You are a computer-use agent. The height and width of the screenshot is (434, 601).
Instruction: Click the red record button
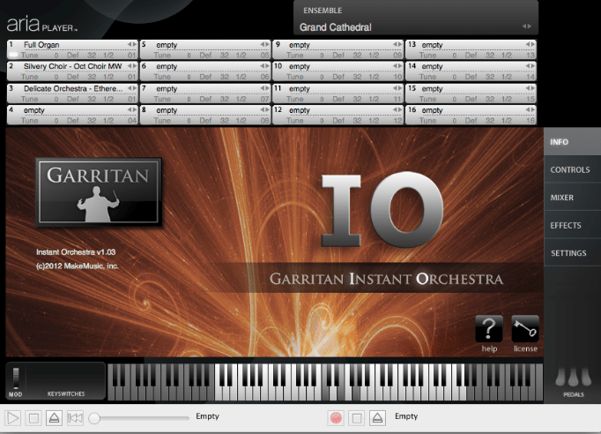(336, 418)
